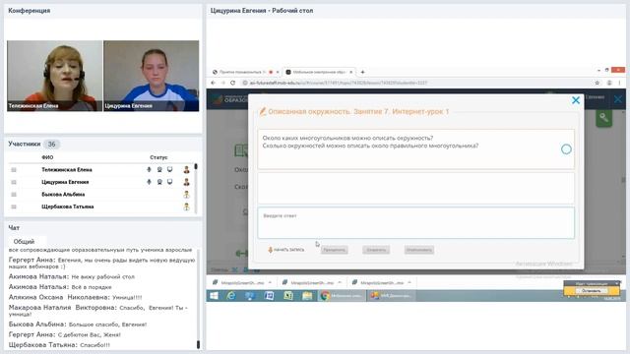Tick checkbox next to Тележинская Елена

coord(14,170)
